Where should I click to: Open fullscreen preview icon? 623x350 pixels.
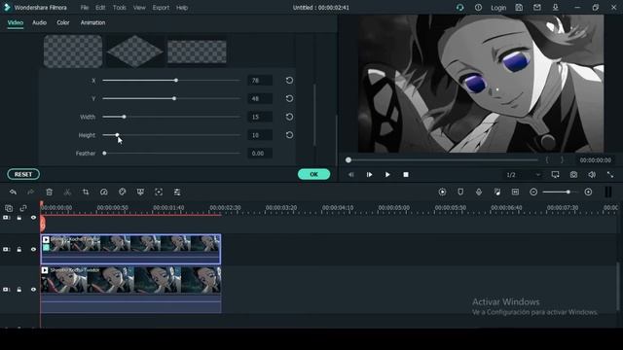(x=610, y=175)
